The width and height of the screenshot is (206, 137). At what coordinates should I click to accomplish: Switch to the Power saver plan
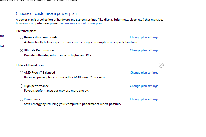pos(21,99)
